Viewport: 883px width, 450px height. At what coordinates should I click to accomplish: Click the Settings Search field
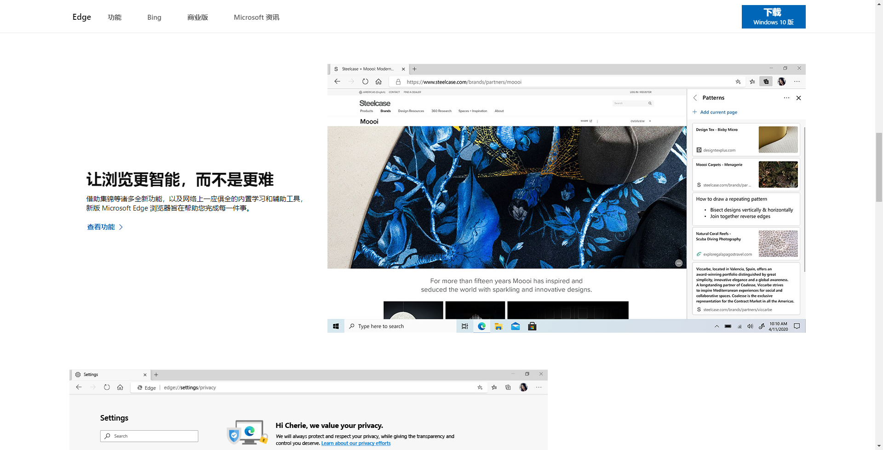coord(149,436)
